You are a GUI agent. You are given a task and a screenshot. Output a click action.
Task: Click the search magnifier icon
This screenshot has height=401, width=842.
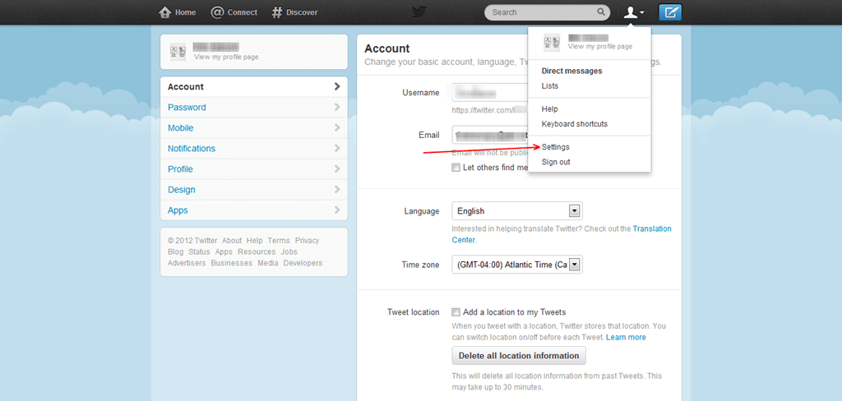pyautogui.click(x=601, y=12)
